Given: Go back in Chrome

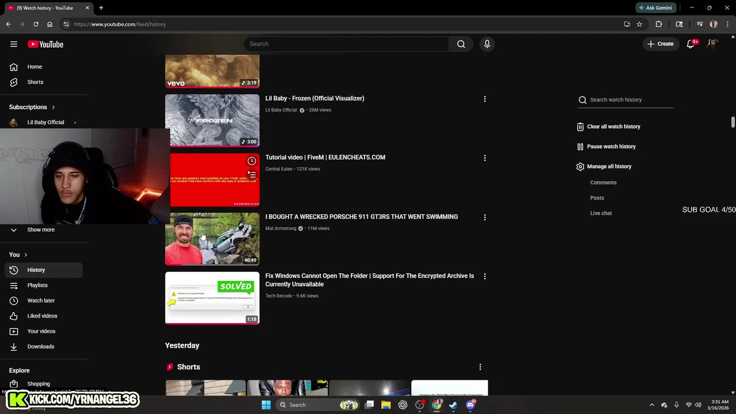Looking at the screenshot, I should click(x=9, y=24).
